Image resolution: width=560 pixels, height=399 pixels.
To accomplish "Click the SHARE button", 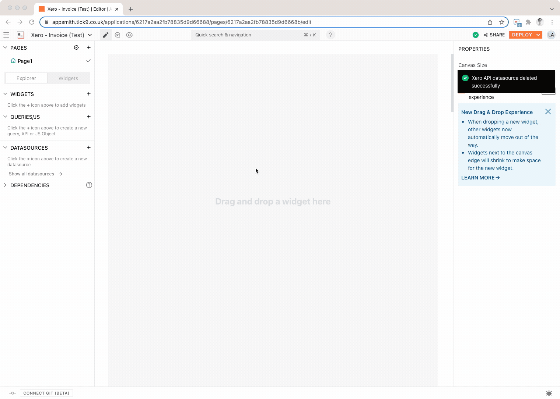I will pyautogui.click(x=494, y=35).
